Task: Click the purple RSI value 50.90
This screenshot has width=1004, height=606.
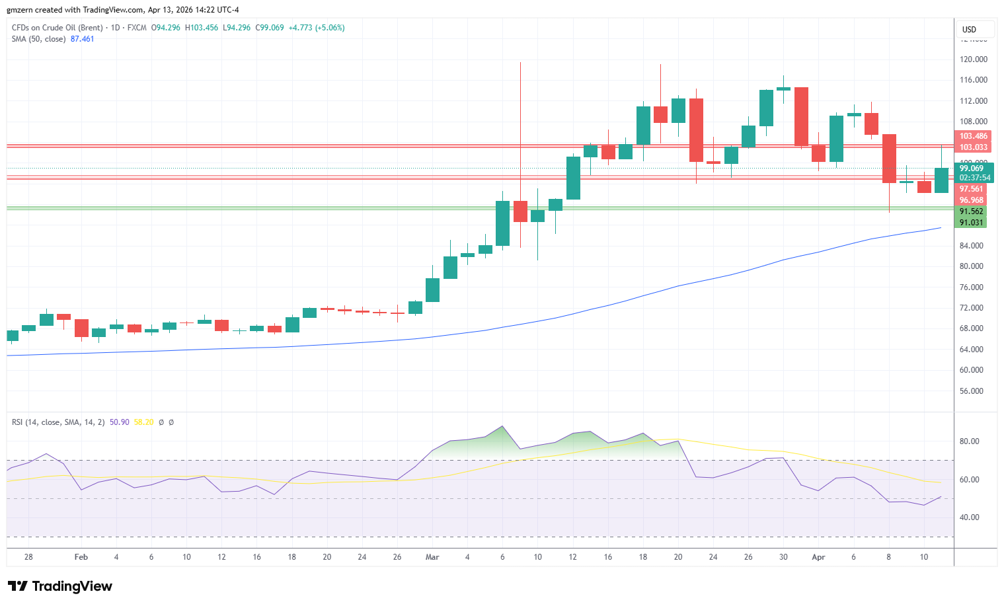Action: tap(120, 422)
